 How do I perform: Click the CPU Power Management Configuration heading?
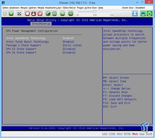tap(32, 31)
